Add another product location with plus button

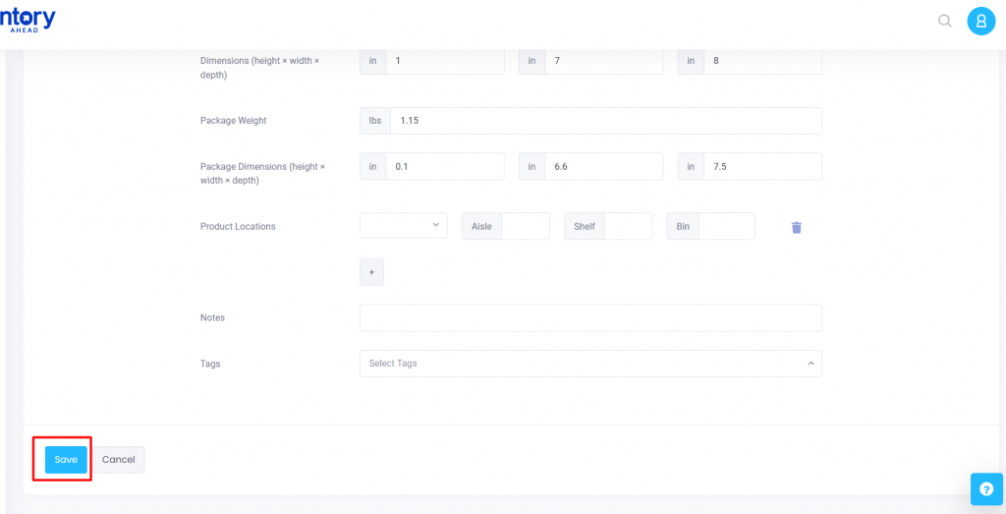(371, 272)
